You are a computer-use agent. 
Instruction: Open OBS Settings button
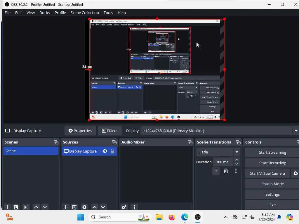coord(272,194)
